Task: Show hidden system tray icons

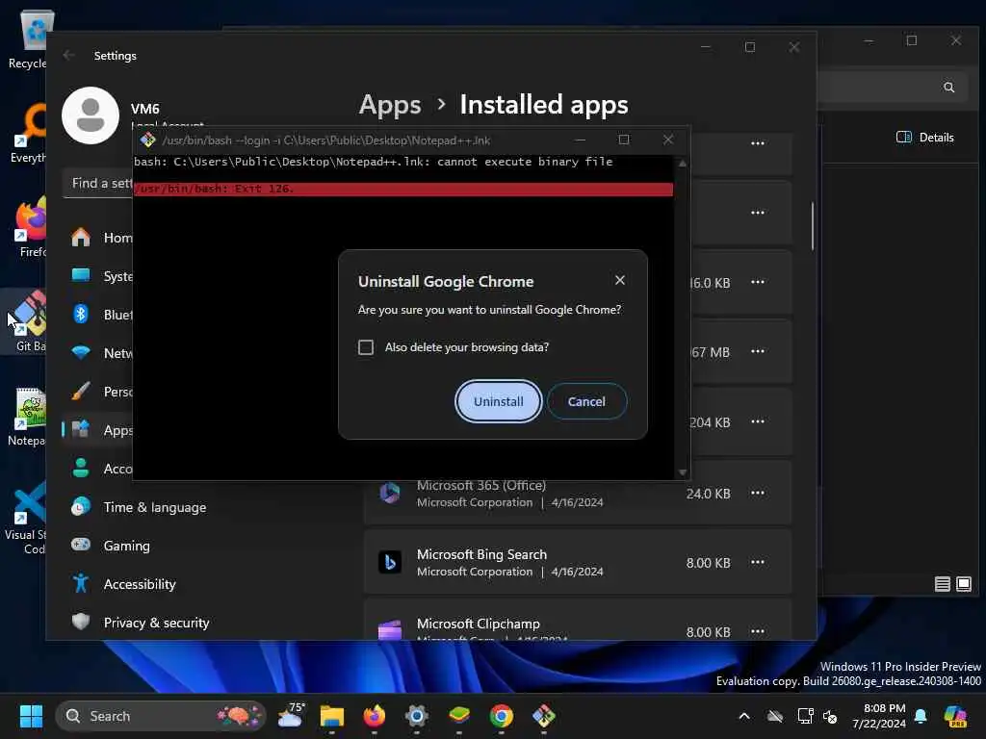Action: point(744,716)
